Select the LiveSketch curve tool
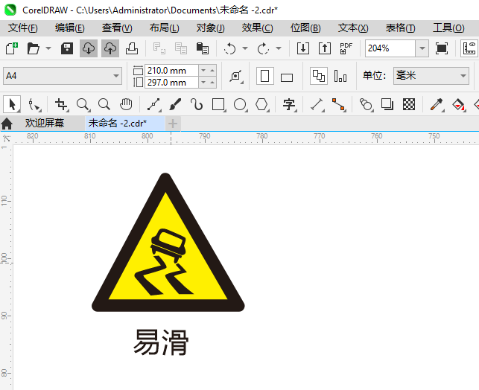479x390 pixels. click(197, 104)
